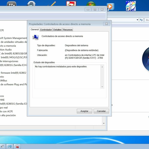Open the Detalles tab
The image size is (149, 149).
[x=57, y=30]
